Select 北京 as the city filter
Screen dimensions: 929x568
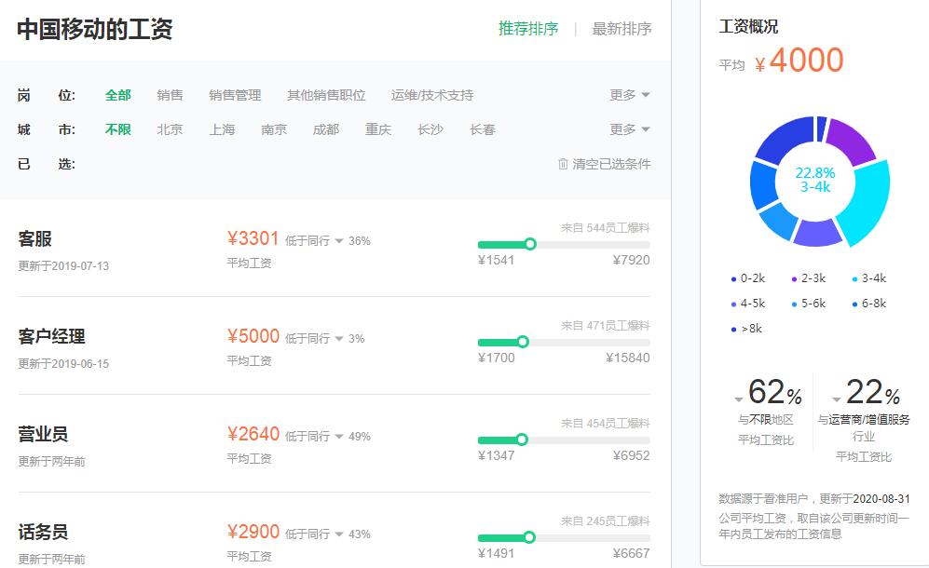pos(171,129)
